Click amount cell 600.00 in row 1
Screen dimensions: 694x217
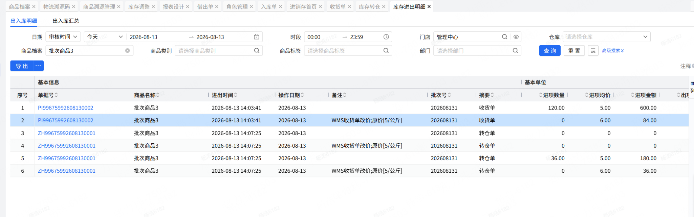[x=648, y=108]
